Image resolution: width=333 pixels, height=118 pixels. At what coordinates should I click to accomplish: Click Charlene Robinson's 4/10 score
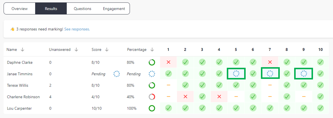coord(95,97)
